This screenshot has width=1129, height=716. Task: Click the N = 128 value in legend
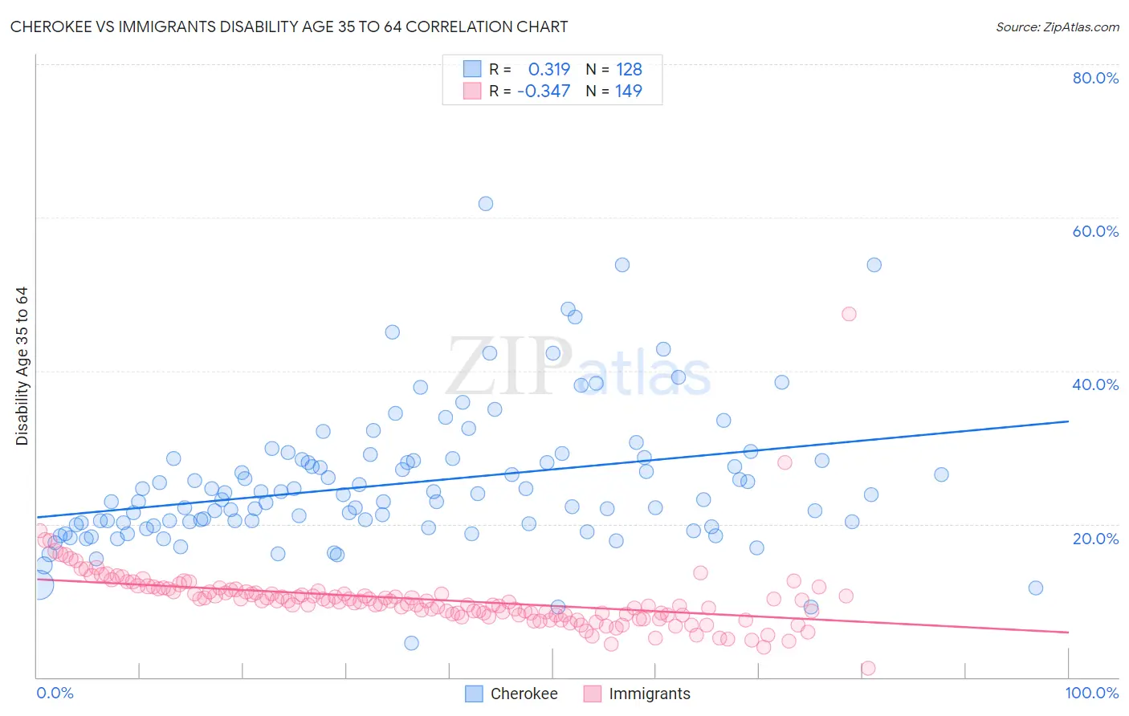614,69
